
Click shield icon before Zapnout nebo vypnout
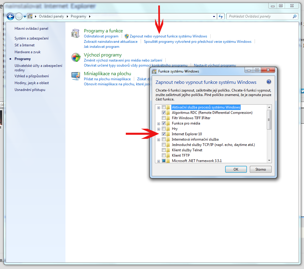[127, 36]
